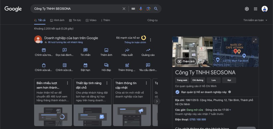Viewport: 273px width, 129px height.
Task: Click the business profile avatar image
Action: click(x=38, y=39)
